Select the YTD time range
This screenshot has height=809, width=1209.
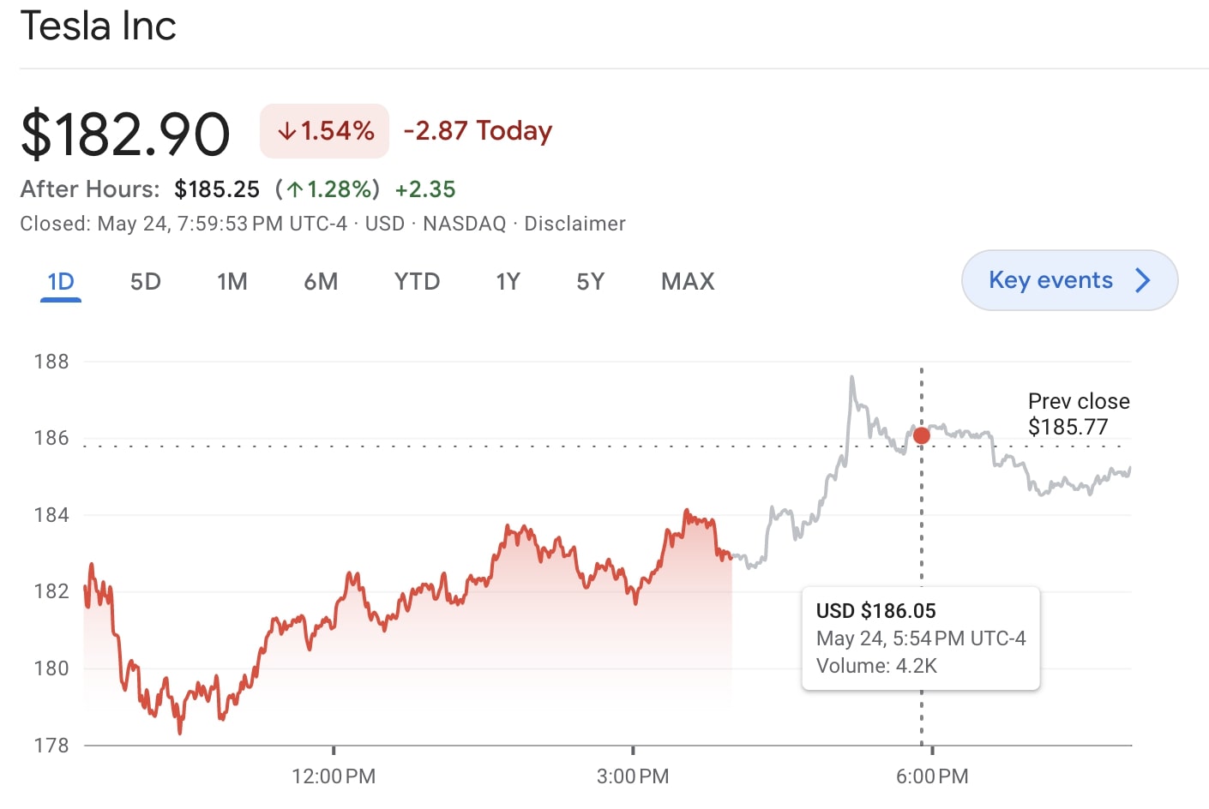click(418, 280)
